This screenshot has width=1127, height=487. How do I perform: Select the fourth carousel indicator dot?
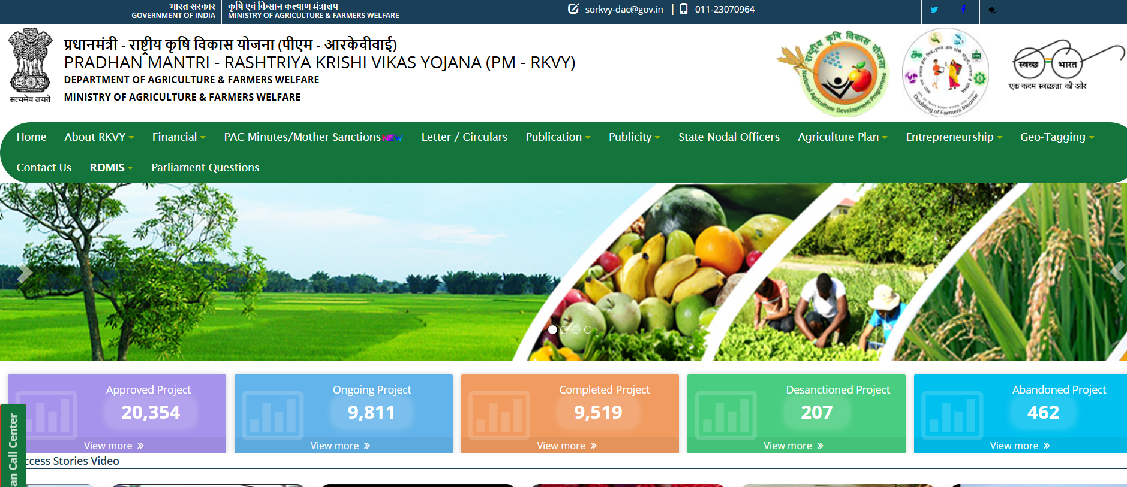(588, 329)
